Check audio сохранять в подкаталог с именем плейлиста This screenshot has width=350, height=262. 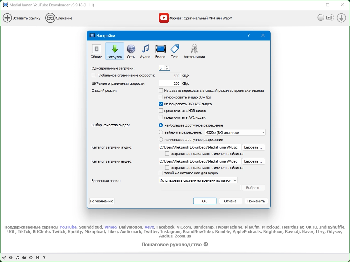[167, 154]
